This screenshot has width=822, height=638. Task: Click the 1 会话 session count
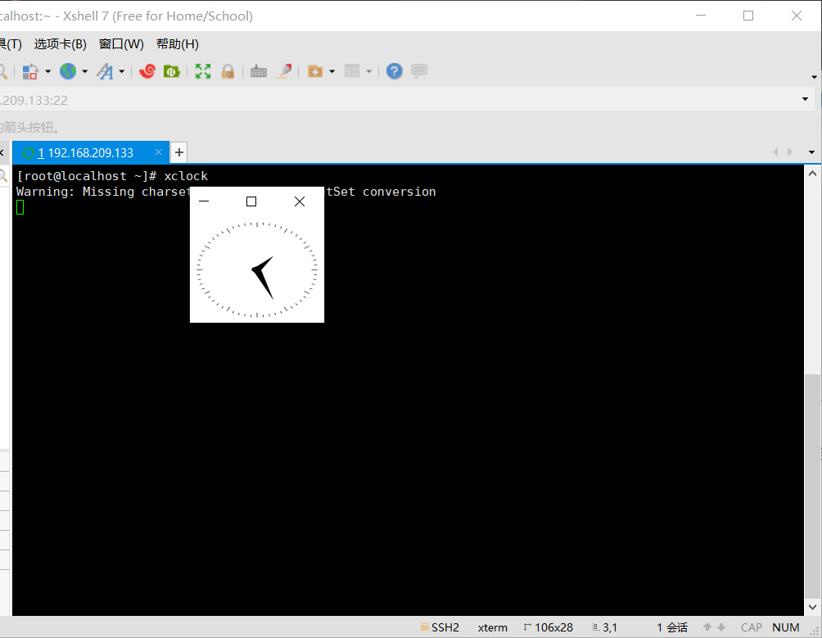point(672,627)
